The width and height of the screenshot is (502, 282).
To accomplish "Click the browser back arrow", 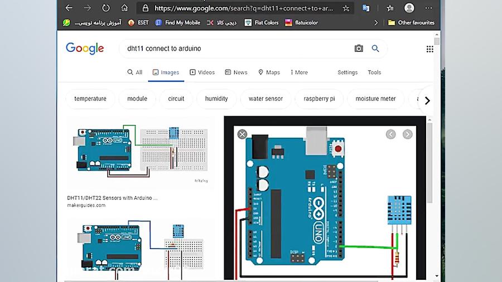I will [x=69, y=8].
